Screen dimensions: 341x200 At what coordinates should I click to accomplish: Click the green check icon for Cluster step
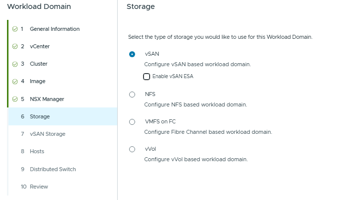(x=14, y=64)
